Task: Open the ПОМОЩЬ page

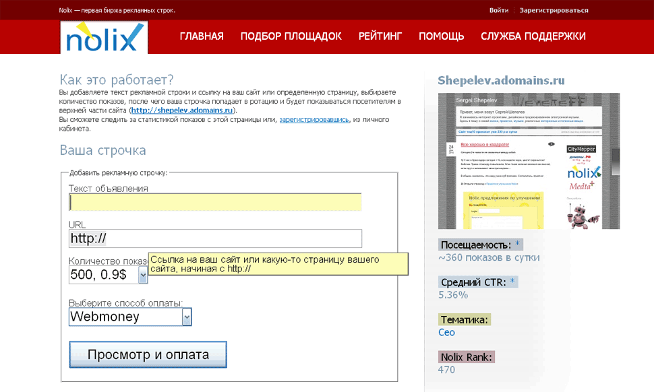Action: 442,36
